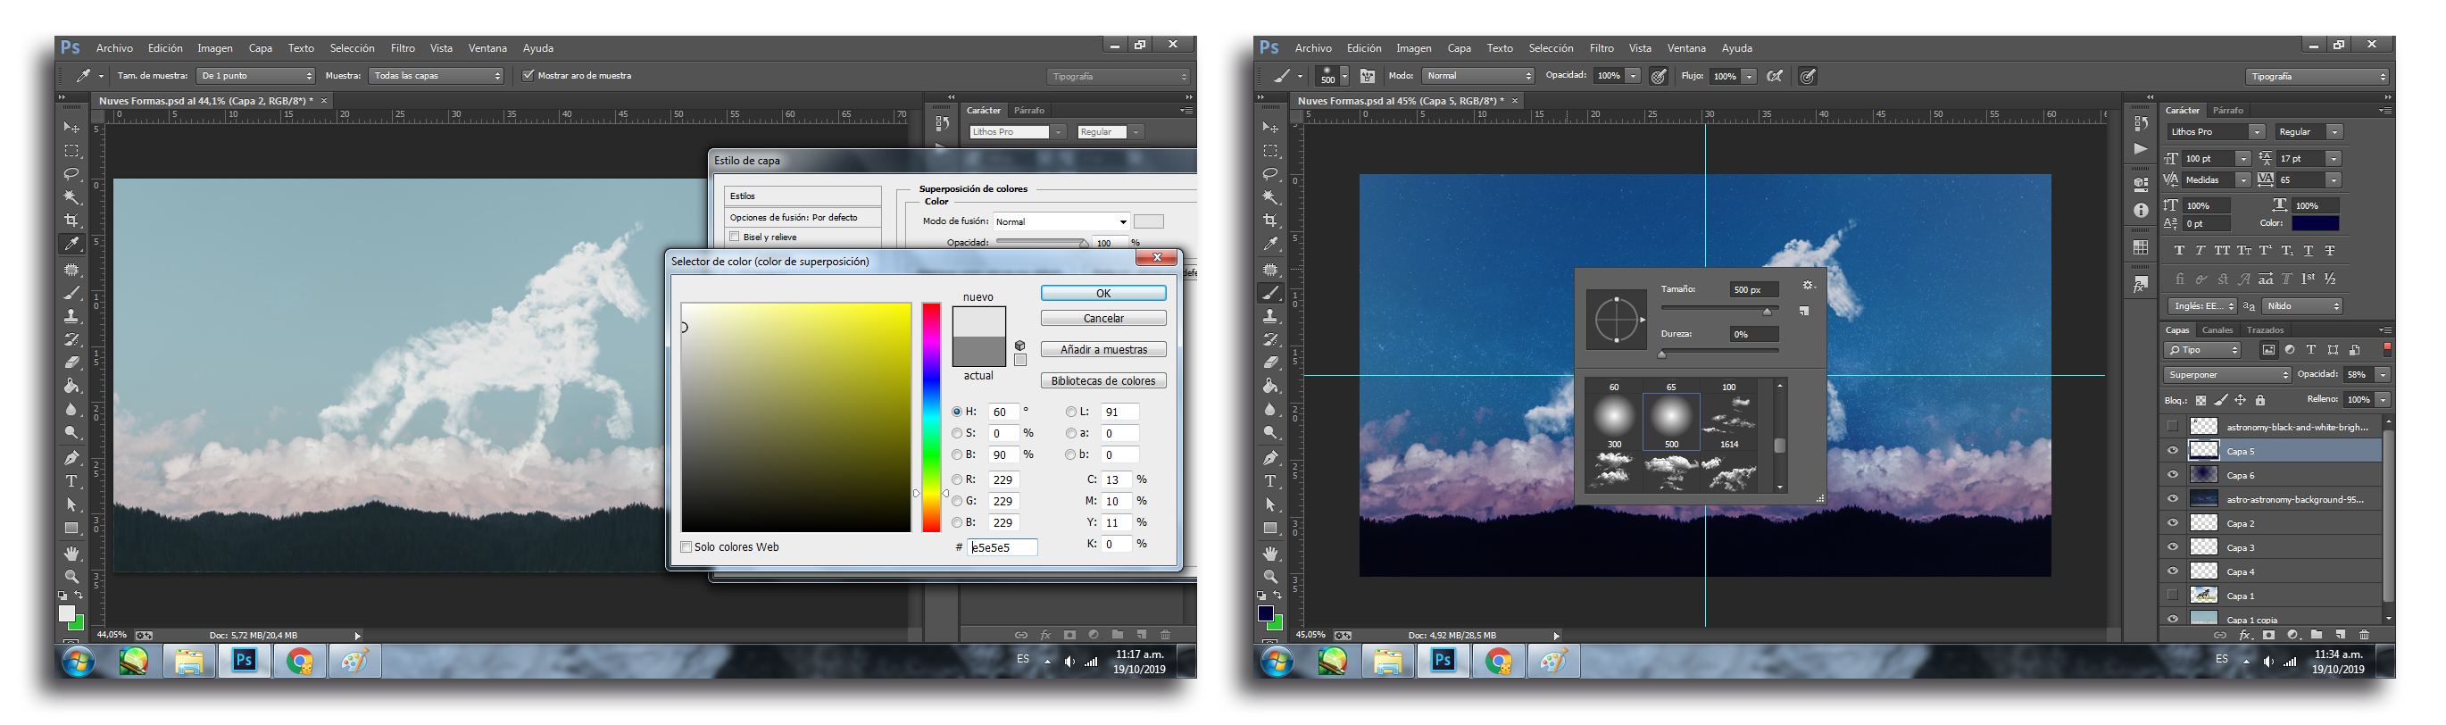Open brush panel toggle icon in right options bar

[x=1368, y=76]
